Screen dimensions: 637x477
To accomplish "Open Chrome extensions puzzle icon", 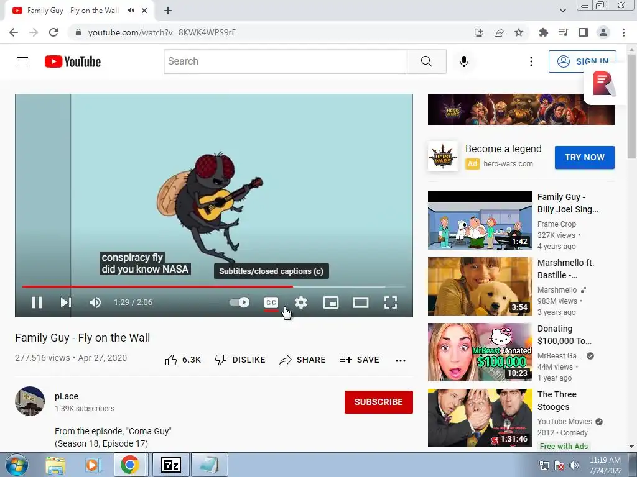I will 543,32.
